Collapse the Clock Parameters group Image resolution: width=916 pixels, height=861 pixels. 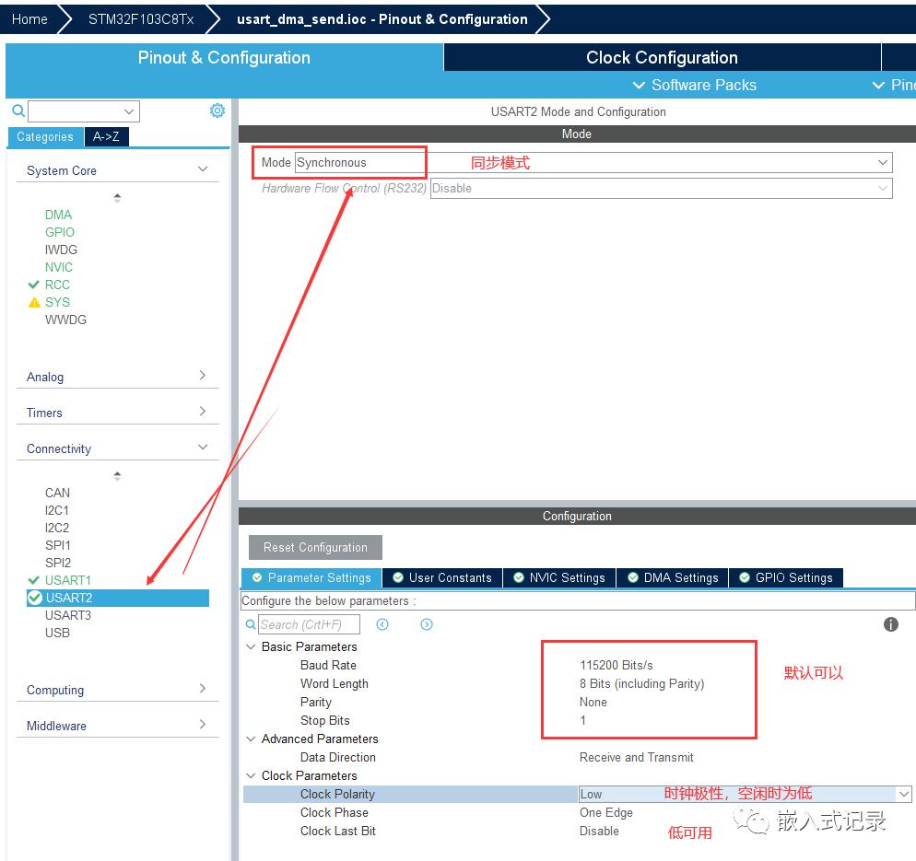(x=251, y=775)
